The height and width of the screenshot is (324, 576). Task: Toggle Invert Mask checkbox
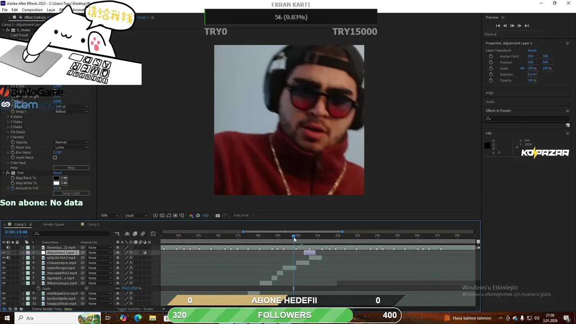click(55, 157)
